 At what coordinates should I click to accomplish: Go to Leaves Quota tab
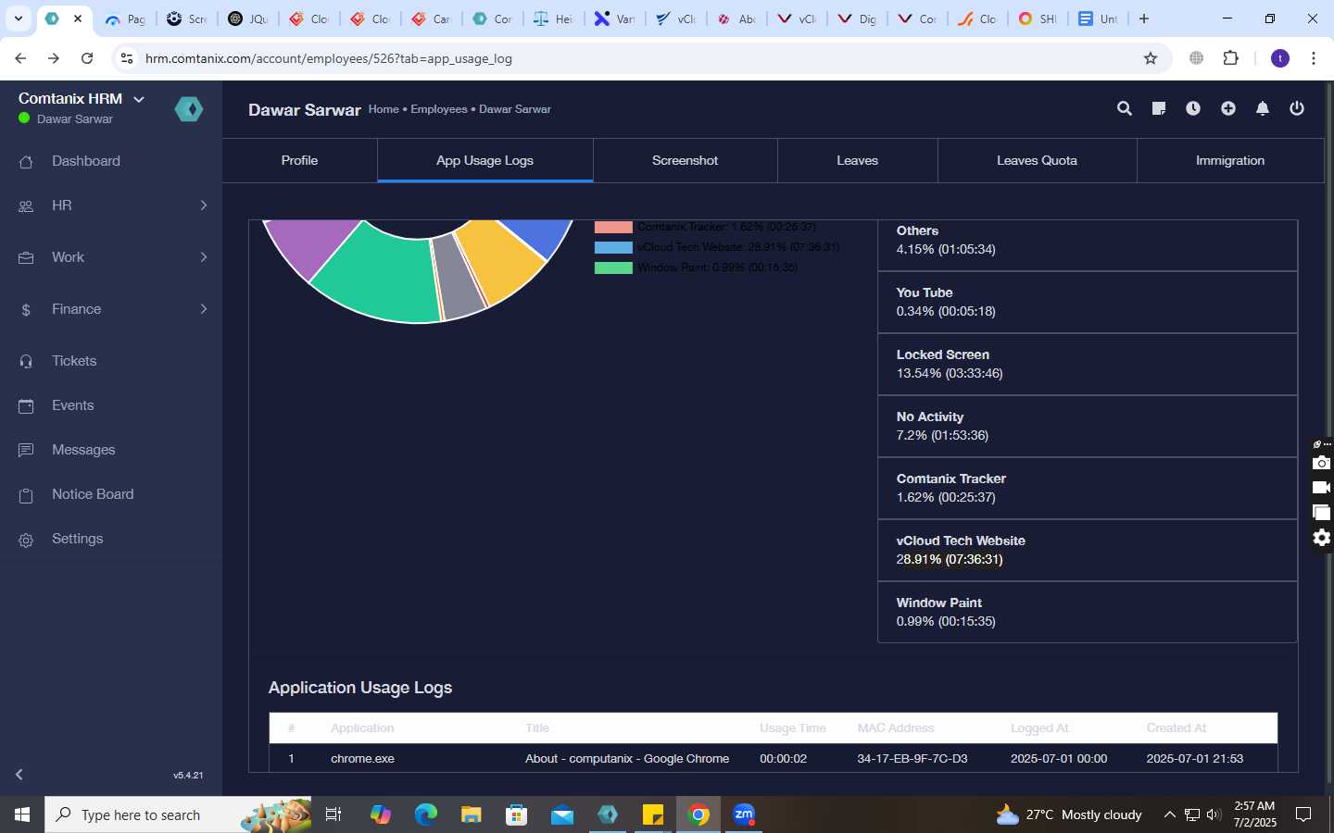(1037, 160)
